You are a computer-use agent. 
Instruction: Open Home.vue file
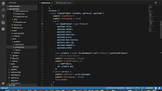(x=17, y=25)
